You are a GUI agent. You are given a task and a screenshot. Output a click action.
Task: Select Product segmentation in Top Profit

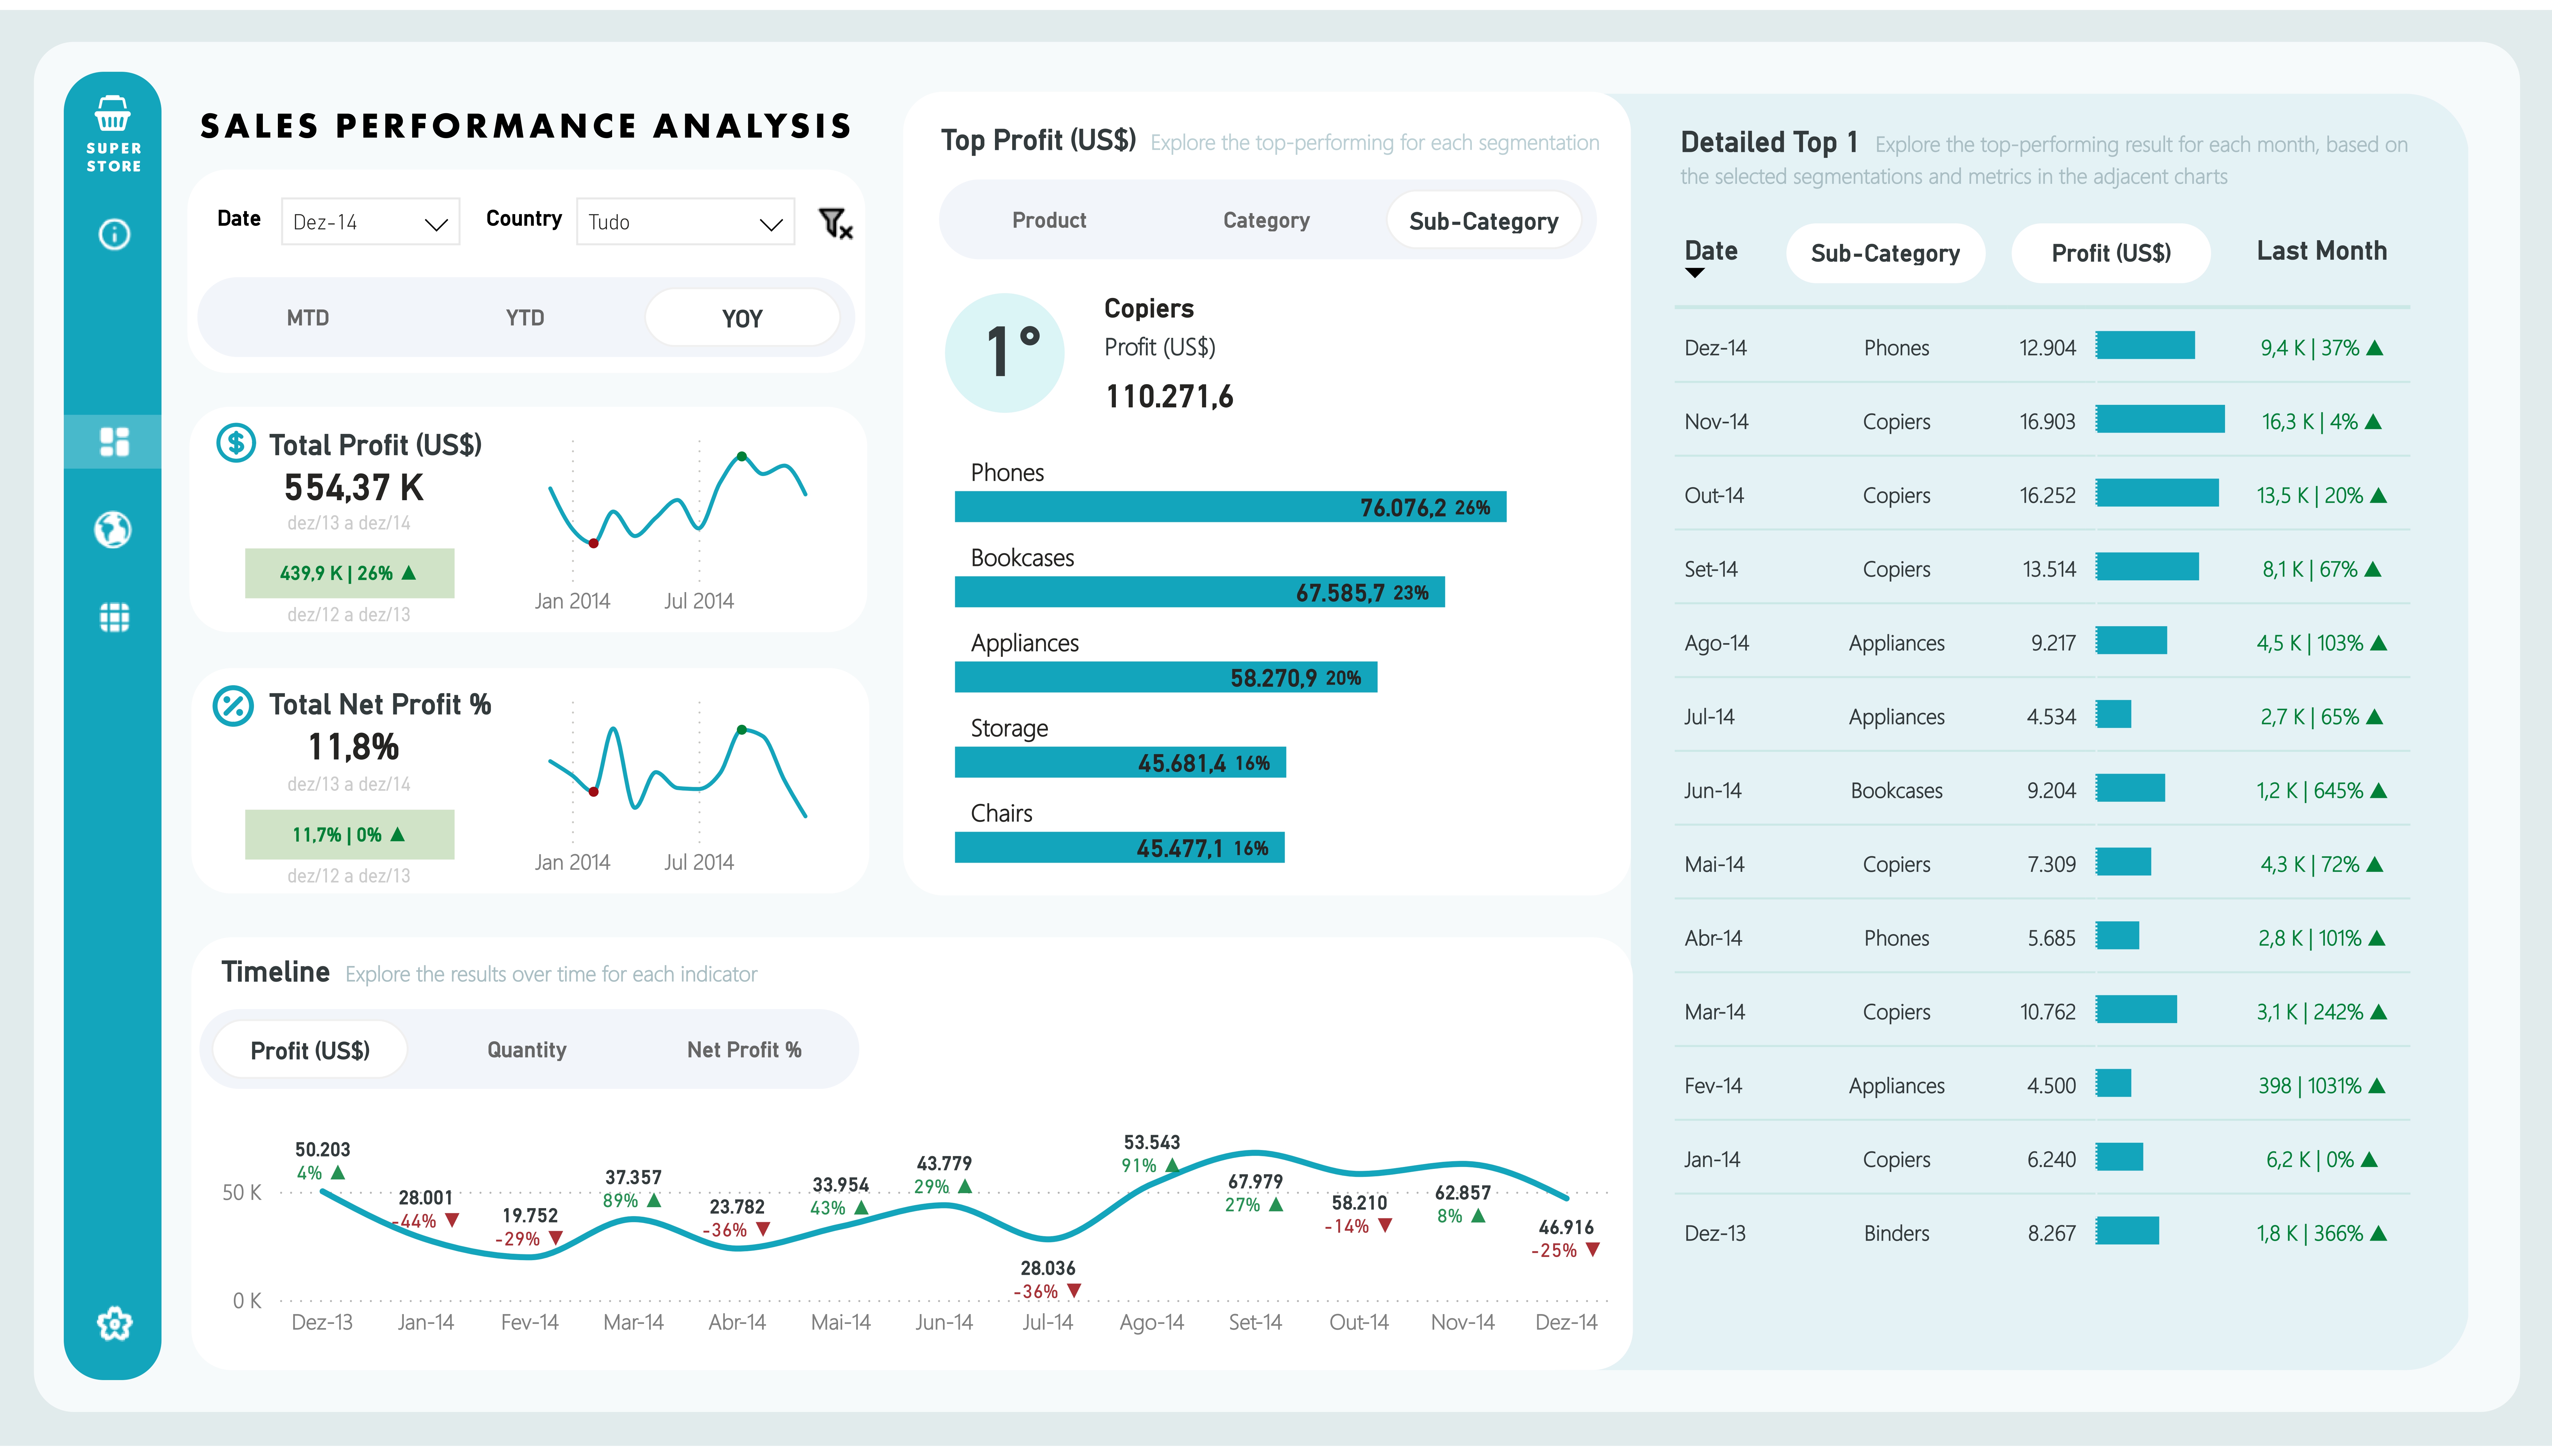click(1049, 220)
